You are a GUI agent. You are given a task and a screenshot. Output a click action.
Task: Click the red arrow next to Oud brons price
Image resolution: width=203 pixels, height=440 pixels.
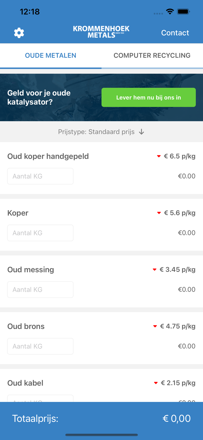pyautogui.click(x=155, y=326)
